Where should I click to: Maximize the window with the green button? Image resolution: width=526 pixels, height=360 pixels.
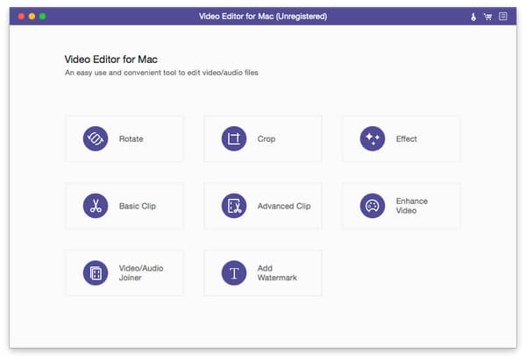pos(43,16)
